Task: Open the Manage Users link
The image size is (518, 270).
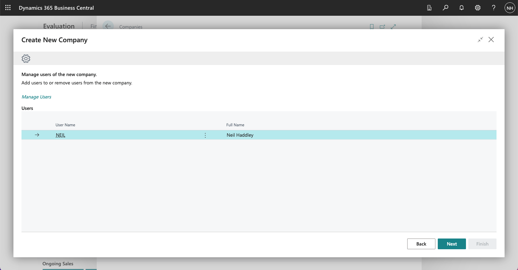Action: (x=36, y=97)
